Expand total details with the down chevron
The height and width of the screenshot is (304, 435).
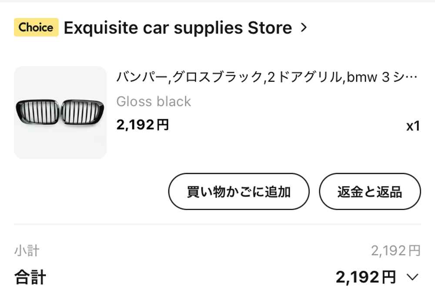point(412,277)
